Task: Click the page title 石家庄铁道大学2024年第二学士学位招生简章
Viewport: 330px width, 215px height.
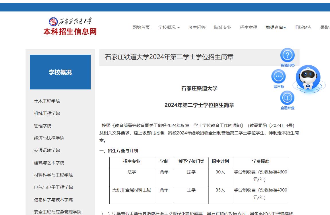Action: tap(169, 57)
